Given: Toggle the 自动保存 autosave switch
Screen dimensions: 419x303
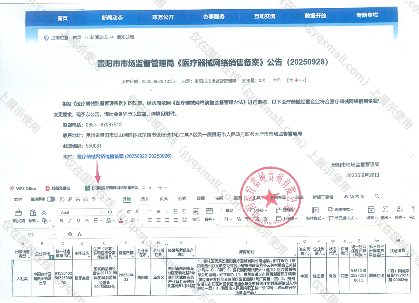Looking at the screenshot, I should click(51, 199).
